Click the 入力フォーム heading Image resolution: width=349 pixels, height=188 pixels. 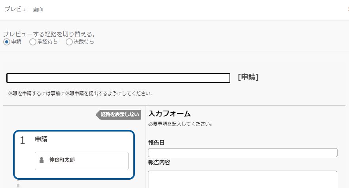(169, 114)
